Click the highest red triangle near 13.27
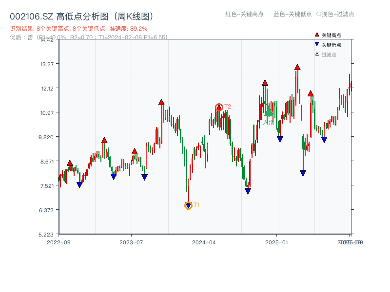Screen dimensions: 390x292 [x=296, y=68]
